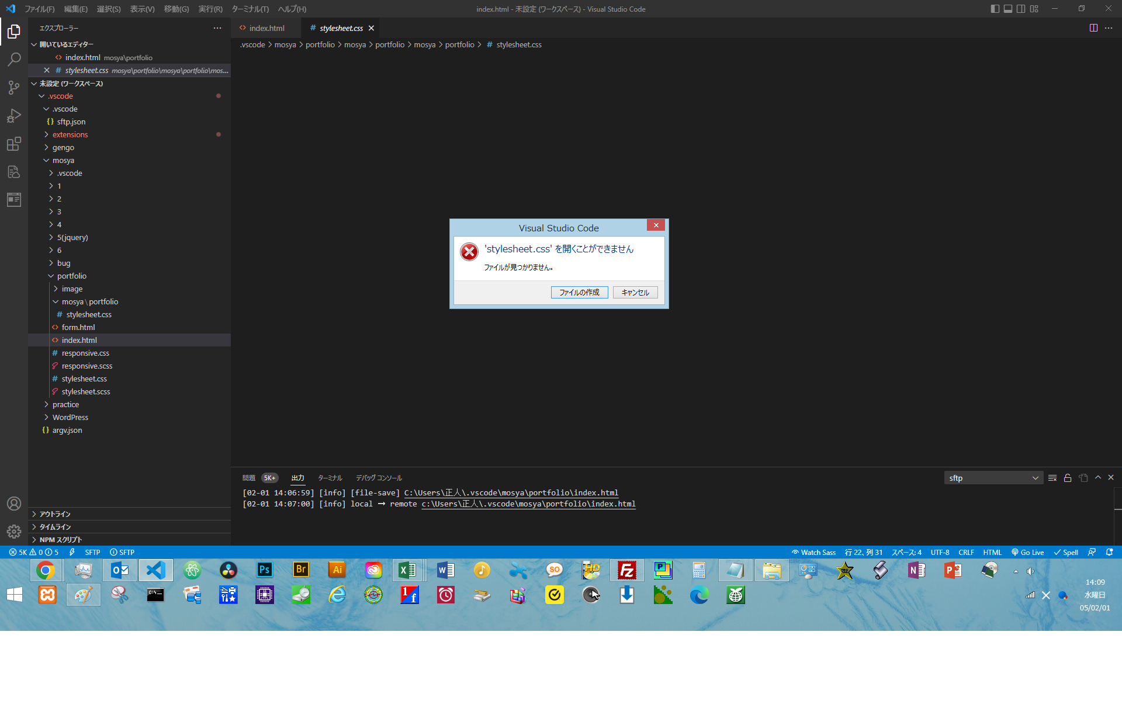Open the Manage settings gear icon
The height and width of the screenshot is (701, 1122).
pos(14,532)
